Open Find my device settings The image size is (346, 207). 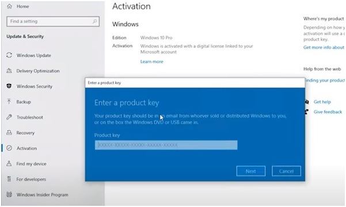[31, 163]
